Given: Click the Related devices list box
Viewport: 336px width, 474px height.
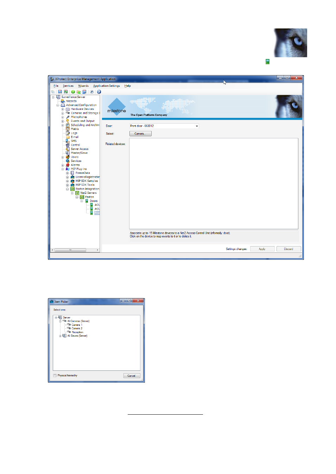Looking at the screenshot, I should pyautogui.click(x=214, y=184).
